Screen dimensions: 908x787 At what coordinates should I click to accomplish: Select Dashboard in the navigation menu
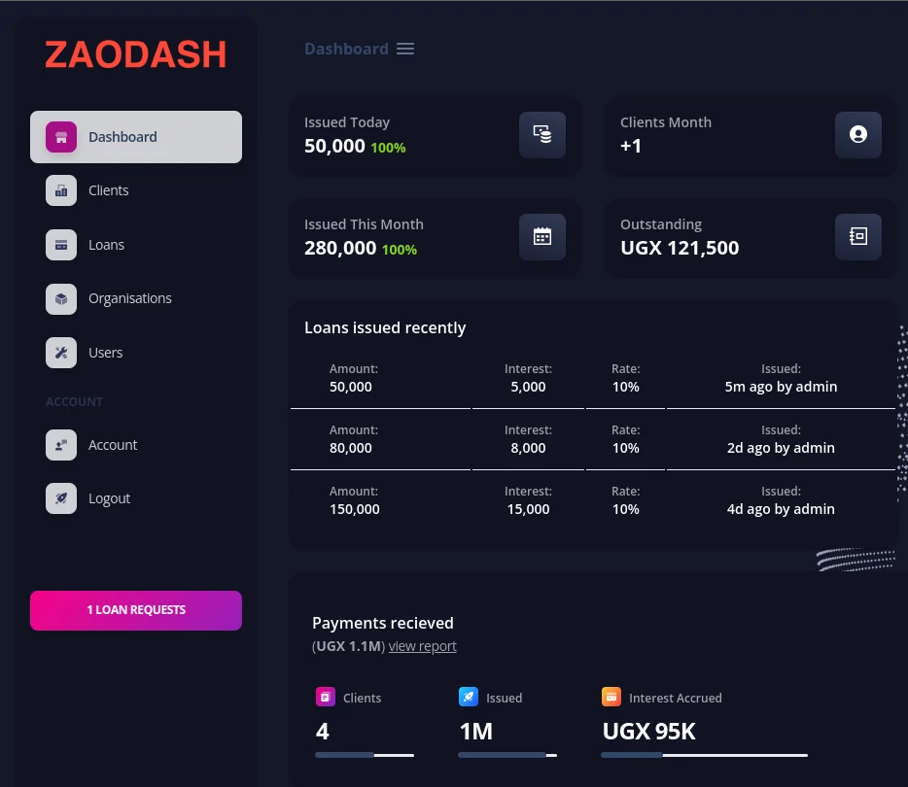(122, 137)
